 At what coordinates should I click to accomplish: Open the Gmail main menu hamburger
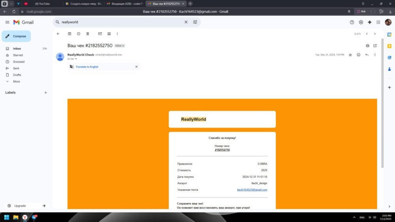coord(7,22)
